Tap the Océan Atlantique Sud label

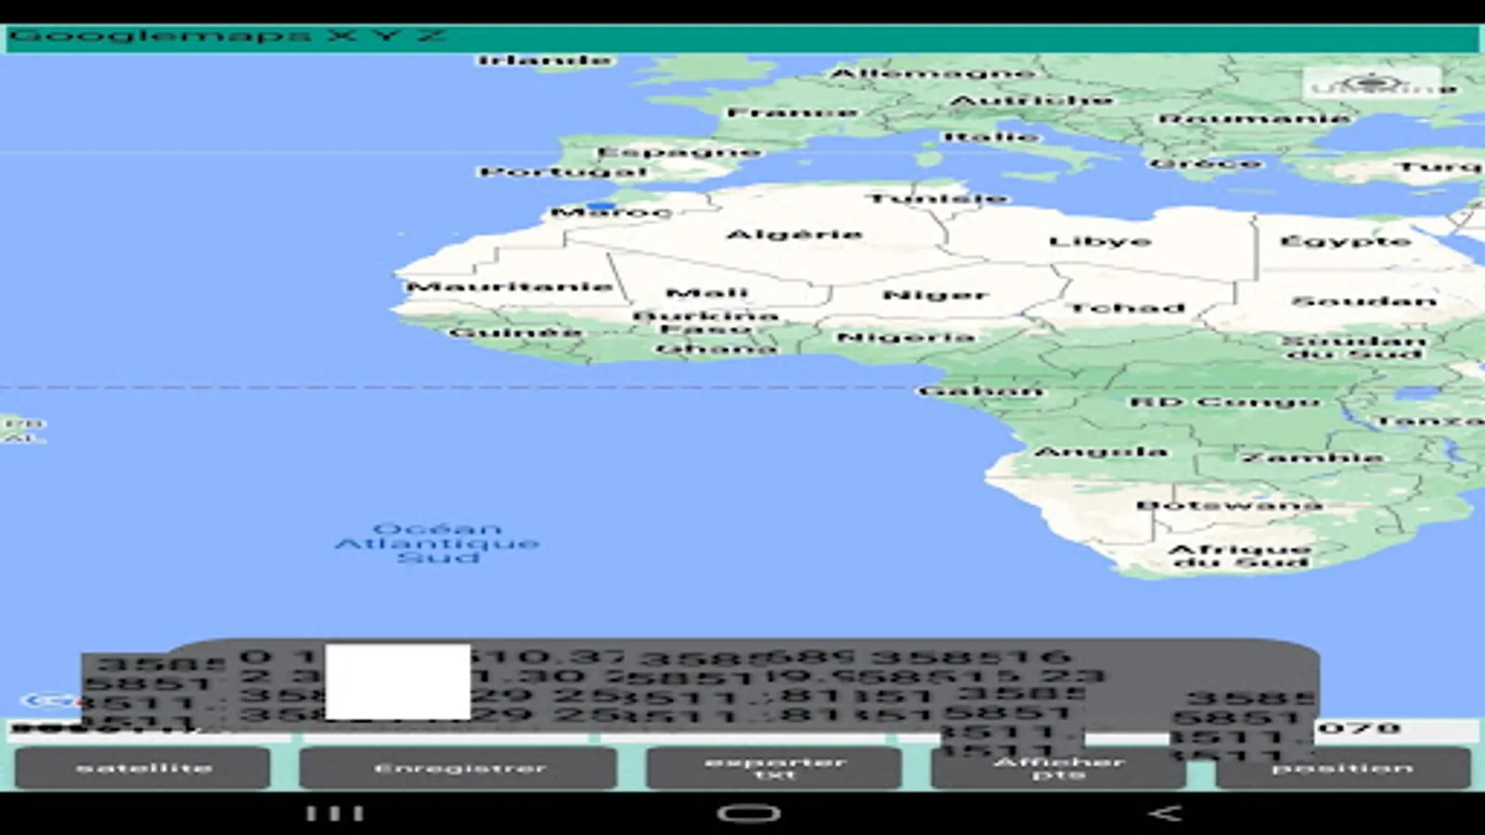tap(436, 543)
